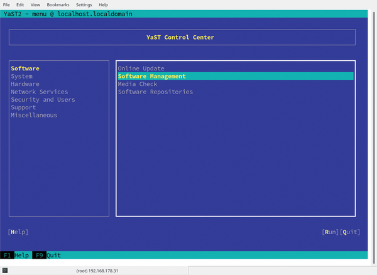Screen dimensions: 377x275
Task: Open the Settings menu
Action: coord(84,5)
